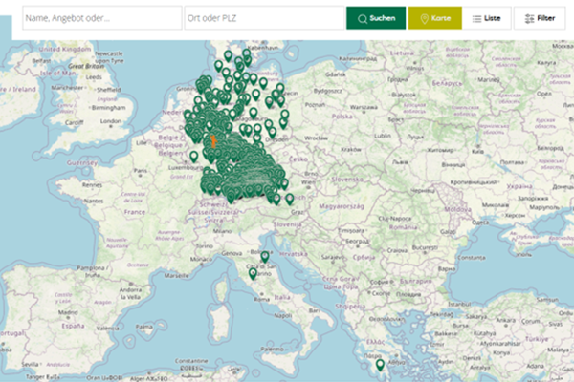Switch to the Karte view
This screenshot has width=574, height=382.
pos(433,18)
